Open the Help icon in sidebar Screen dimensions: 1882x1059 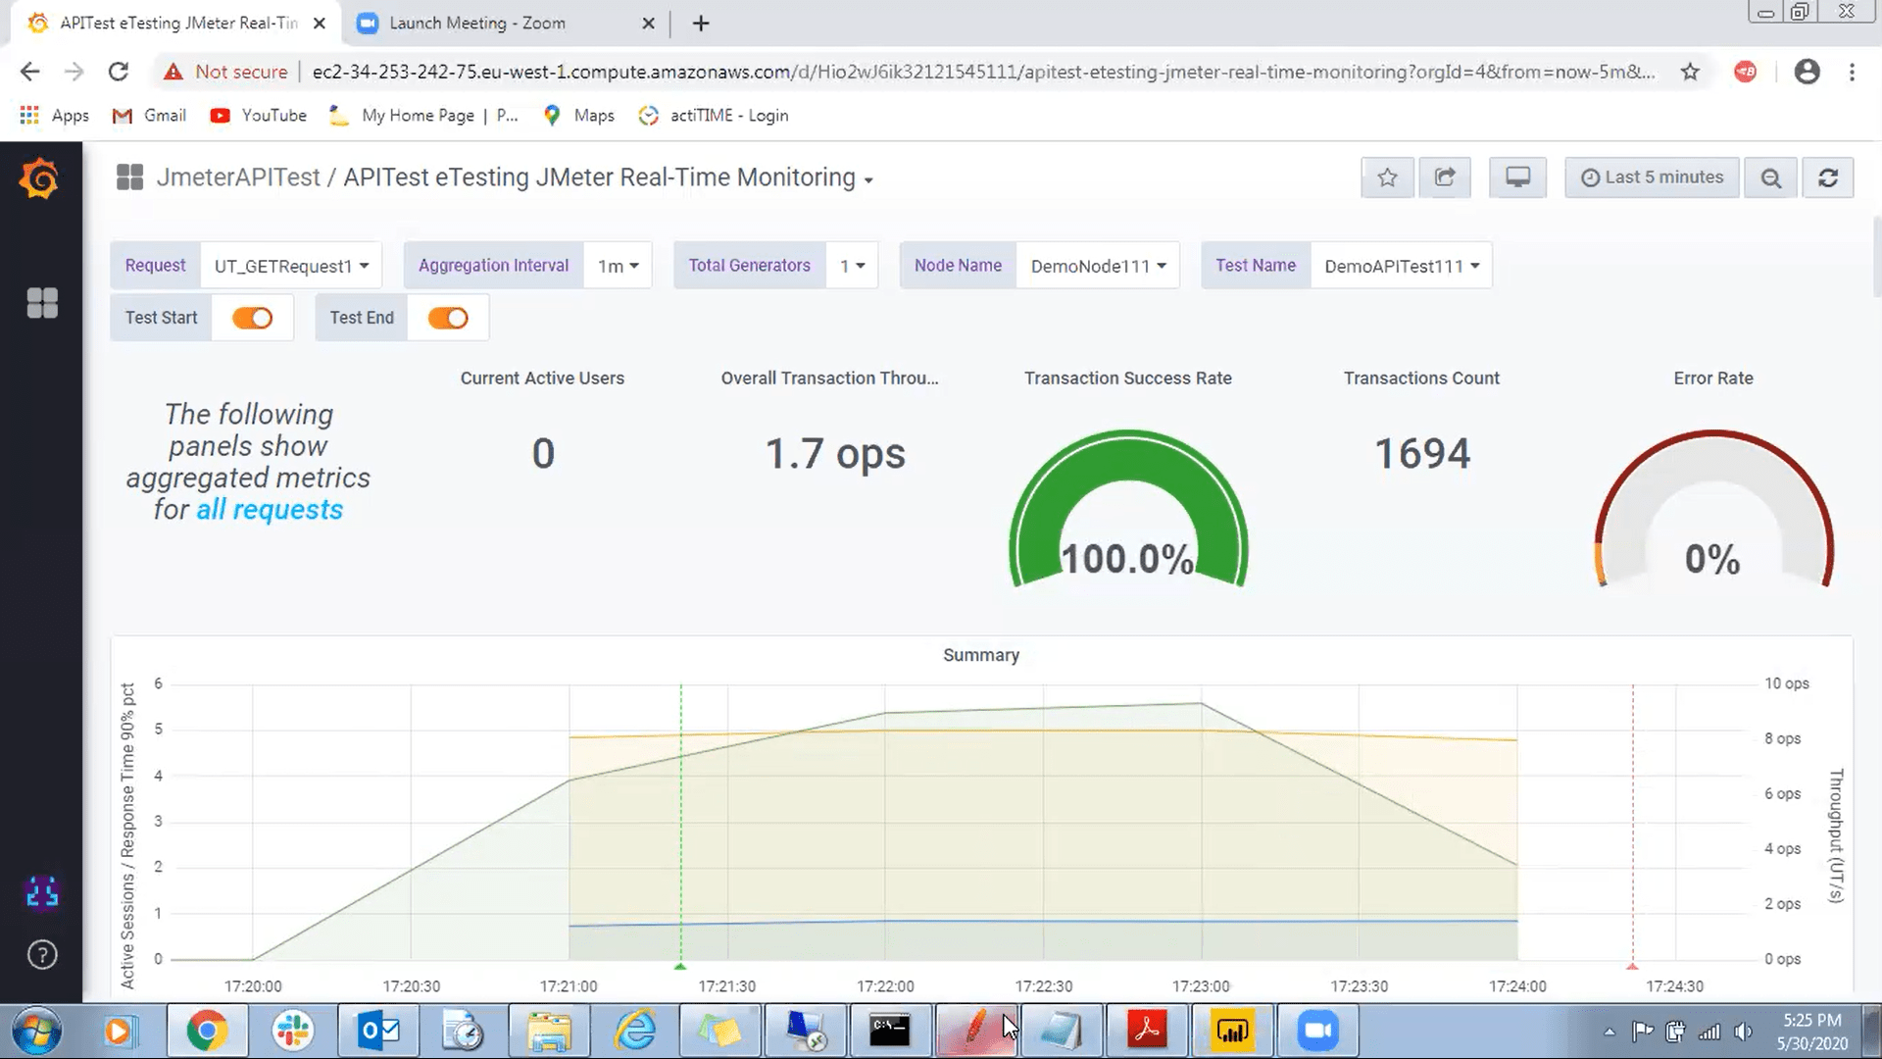tap(42, 955)
